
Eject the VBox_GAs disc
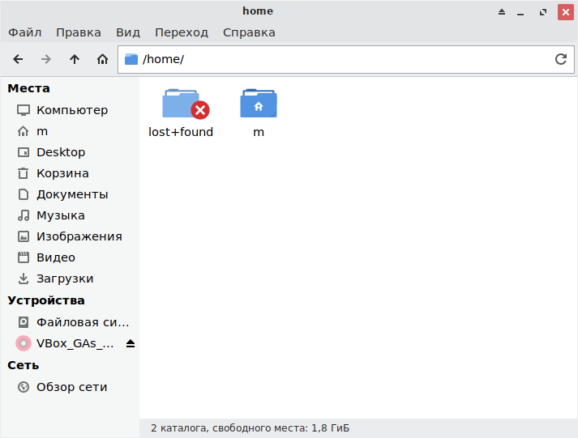131,343
